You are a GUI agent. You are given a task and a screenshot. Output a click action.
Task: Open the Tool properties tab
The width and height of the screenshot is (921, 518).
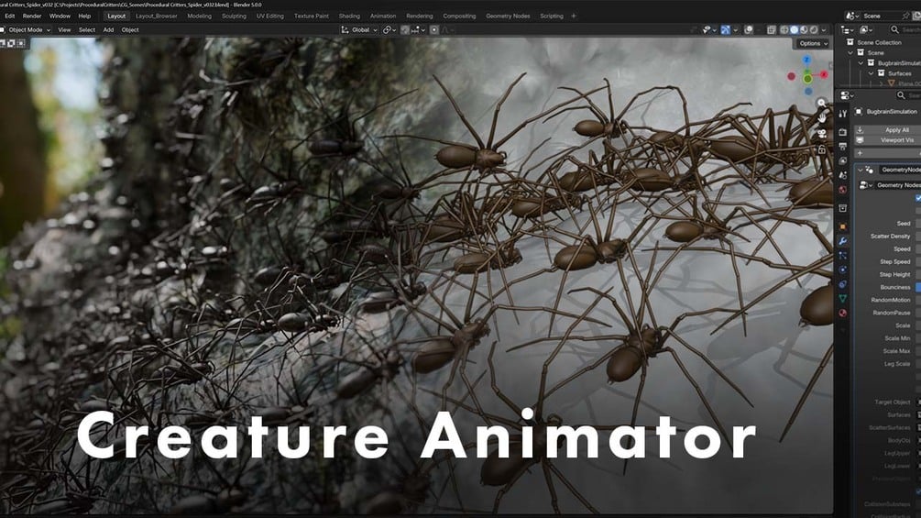click(842, 114)
